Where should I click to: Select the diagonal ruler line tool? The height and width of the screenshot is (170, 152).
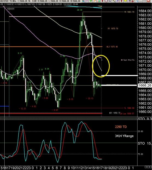[114, 1]
